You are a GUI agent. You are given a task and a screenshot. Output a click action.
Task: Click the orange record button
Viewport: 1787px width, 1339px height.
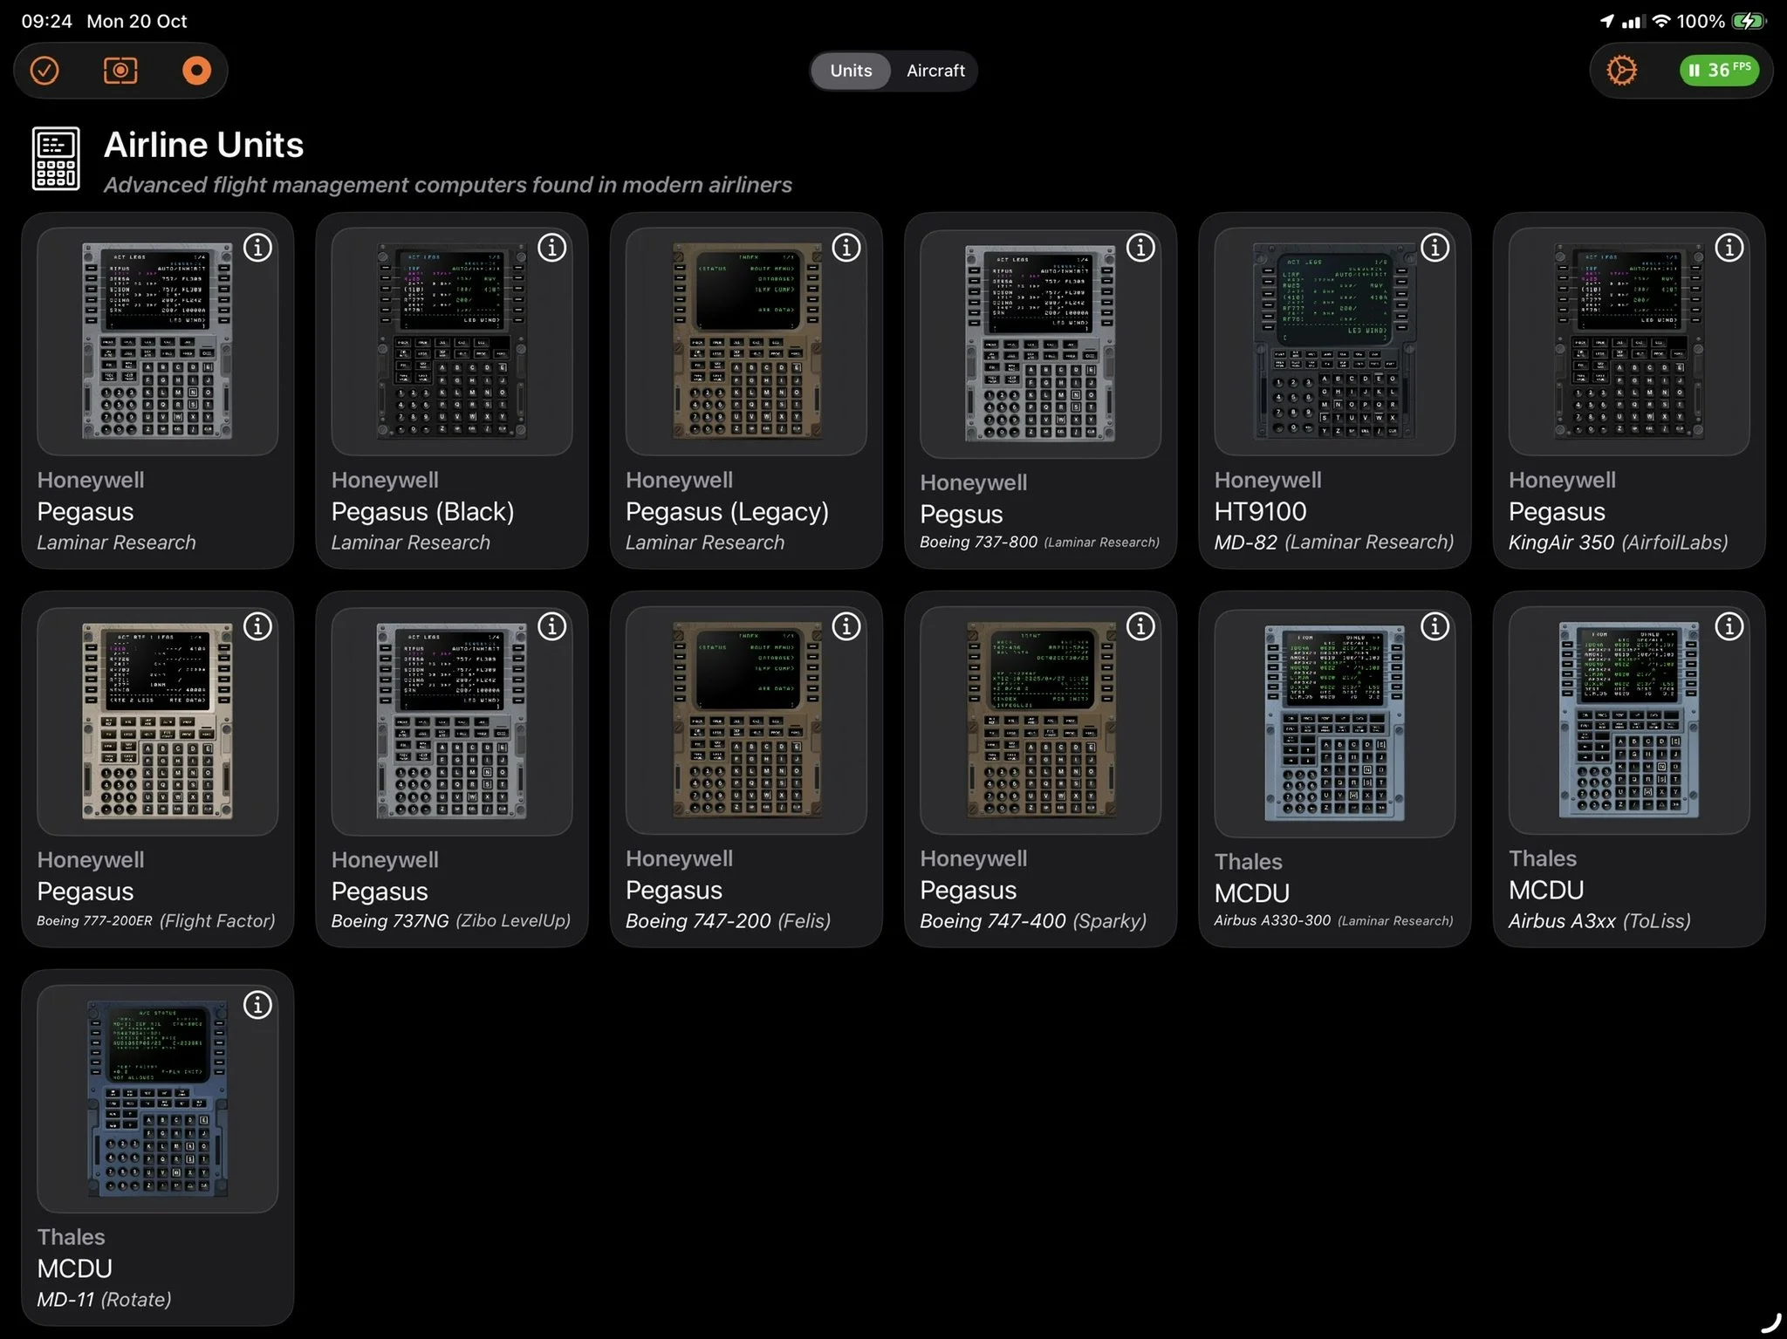click(x=196, y=71)
